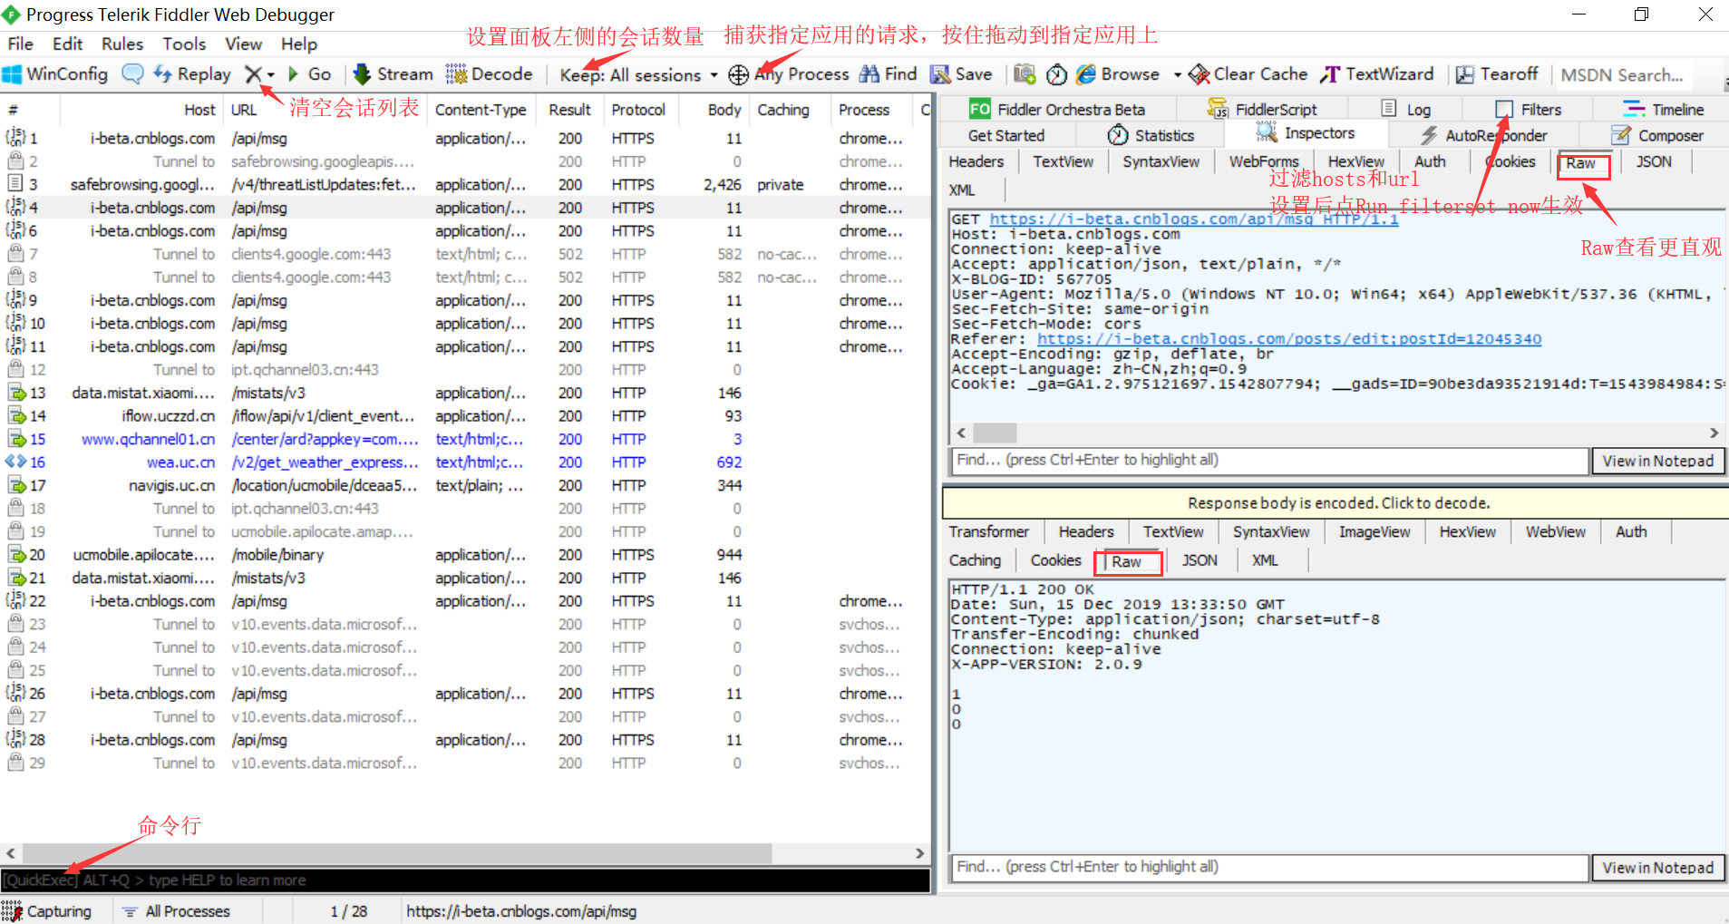This screenshot has width=1729, height=924.
Task: Click the comment speech bubble icon
Action: pyautogui.click(x=132, y=74)
